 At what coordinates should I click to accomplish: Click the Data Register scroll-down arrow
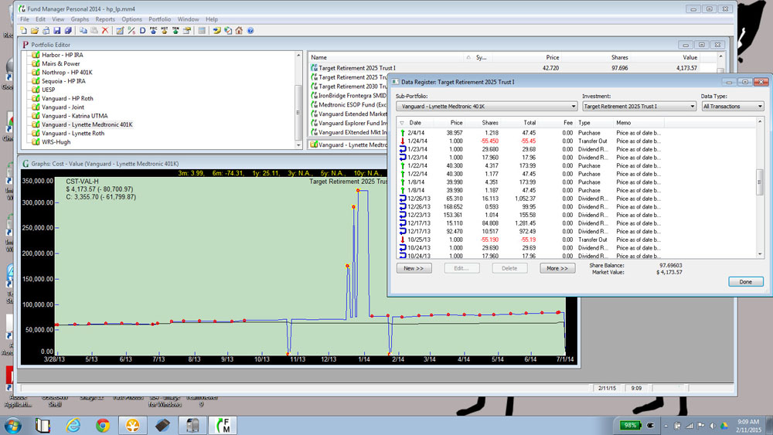760,254
